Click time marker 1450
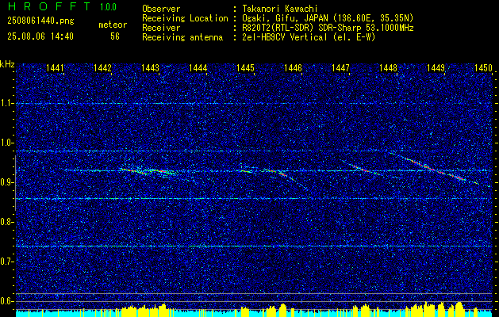Image resolution: width=499 pixels, height=317 pixels. pyautogui.click(x=483, y=67)
